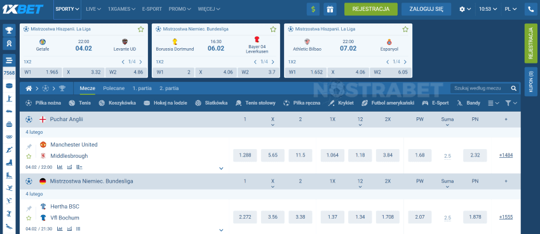Favorite the Athletic Bilbao vs Espanyol card

pos(405,29)
